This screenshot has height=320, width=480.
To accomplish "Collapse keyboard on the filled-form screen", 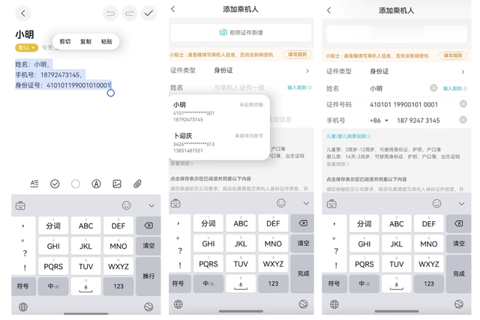I will (462, 204).
